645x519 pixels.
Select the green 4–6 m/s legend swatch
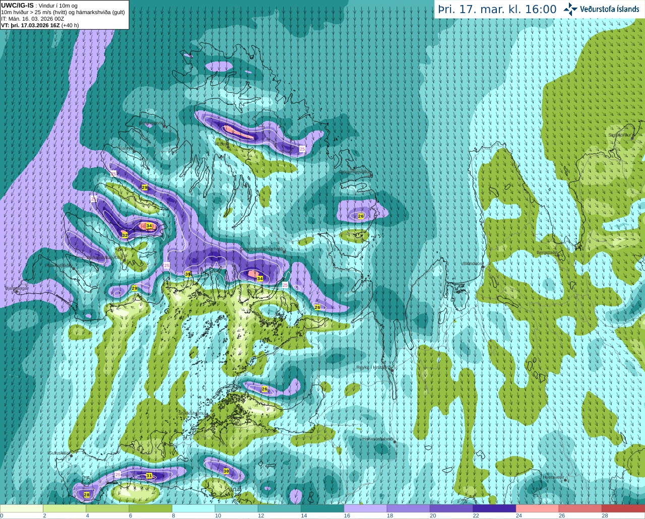point(107,508)
